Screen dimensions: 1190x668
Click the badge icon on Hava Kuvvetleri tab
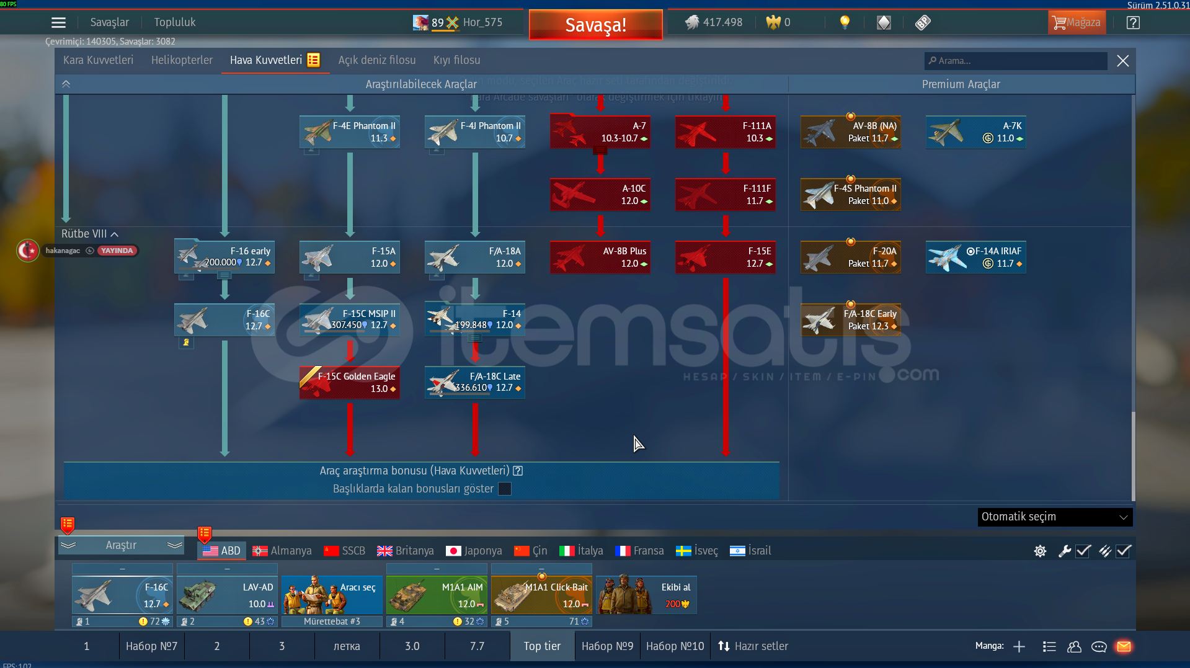click(314, 60)
